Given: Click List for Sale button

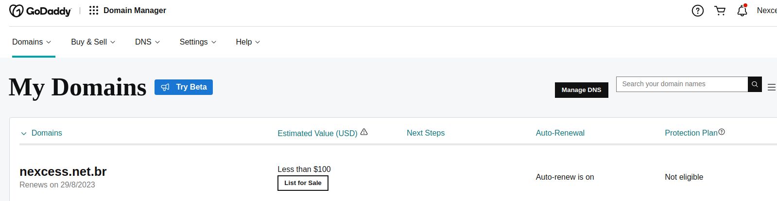Looking at the screenshot, I should (x=303, y=183).
